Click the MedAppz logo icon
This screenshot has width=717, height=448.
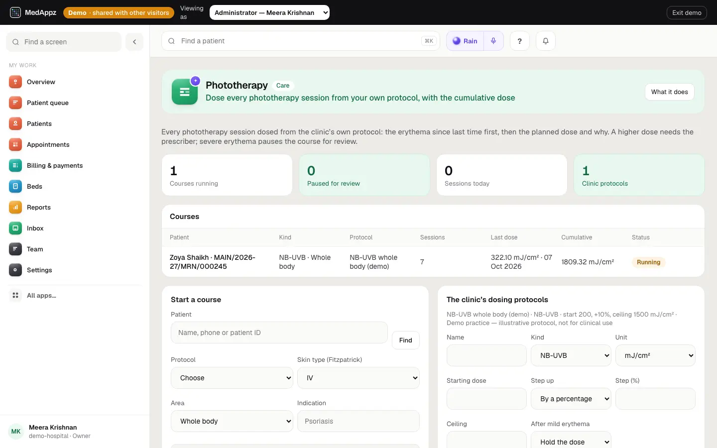click(x=15, y=12)
